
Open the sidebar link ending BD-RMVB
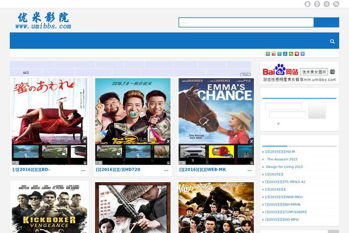283,204
